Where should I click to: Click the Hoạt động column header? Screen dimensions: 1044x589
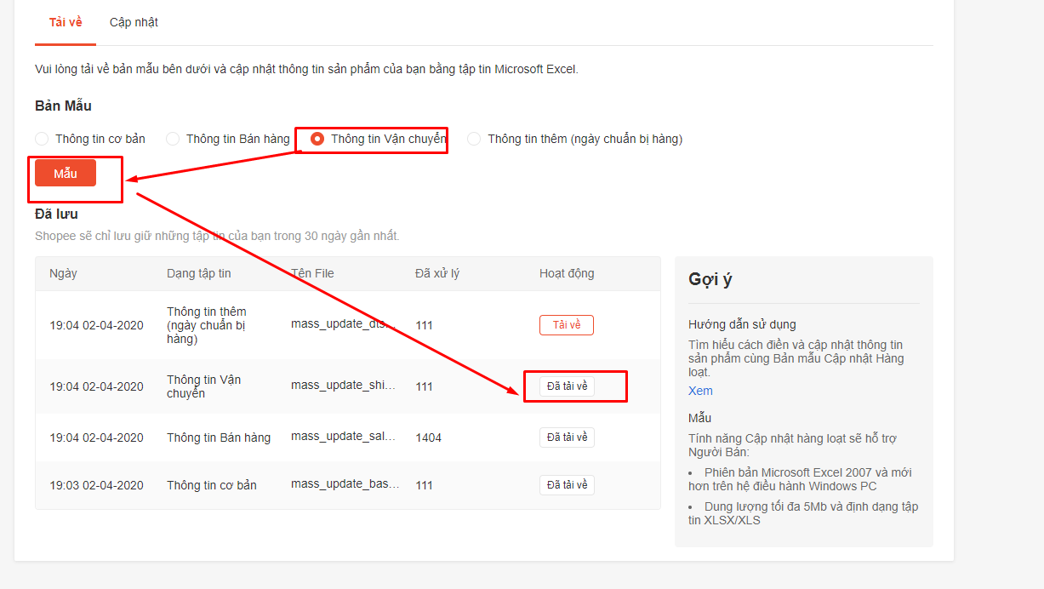(567, 273)
